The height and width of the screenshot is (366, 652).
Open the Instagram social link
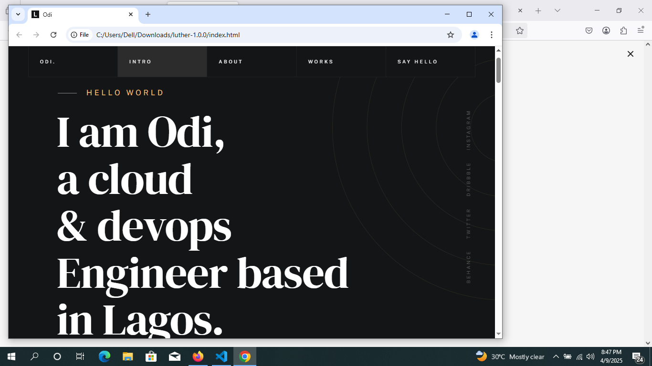coord(469,130)
